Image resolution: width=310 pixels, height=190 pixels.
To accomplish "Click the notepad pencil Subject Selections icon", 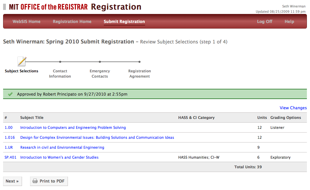I will tap(22, 61).
